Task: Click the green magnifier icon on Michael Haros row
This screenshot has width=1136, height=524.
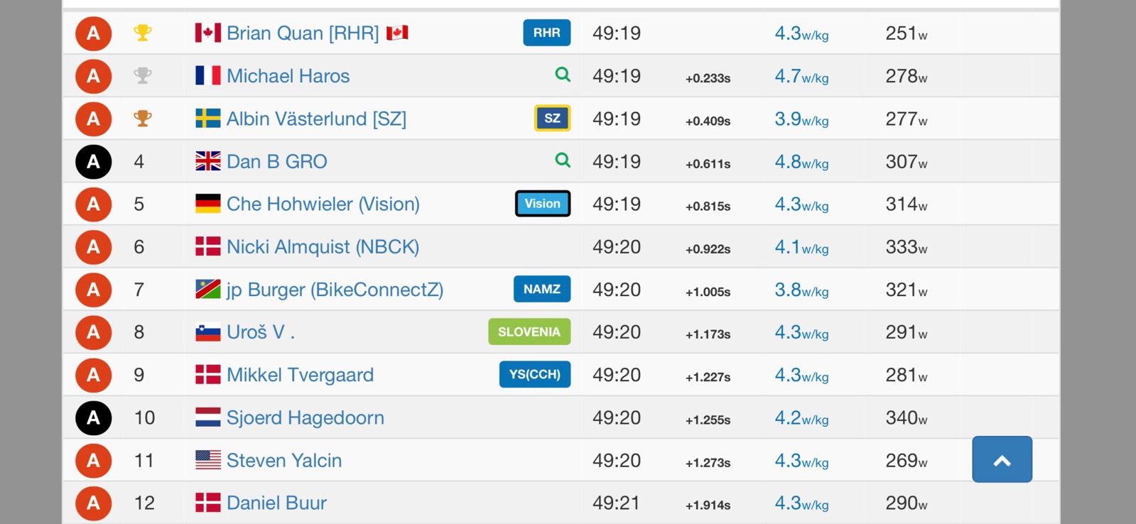Action: (x=563, y=75)
